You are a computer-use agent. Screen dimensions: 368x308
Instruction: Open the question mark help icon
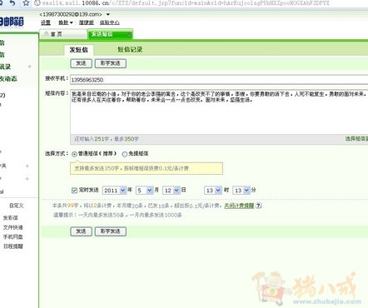coord(258,206)
